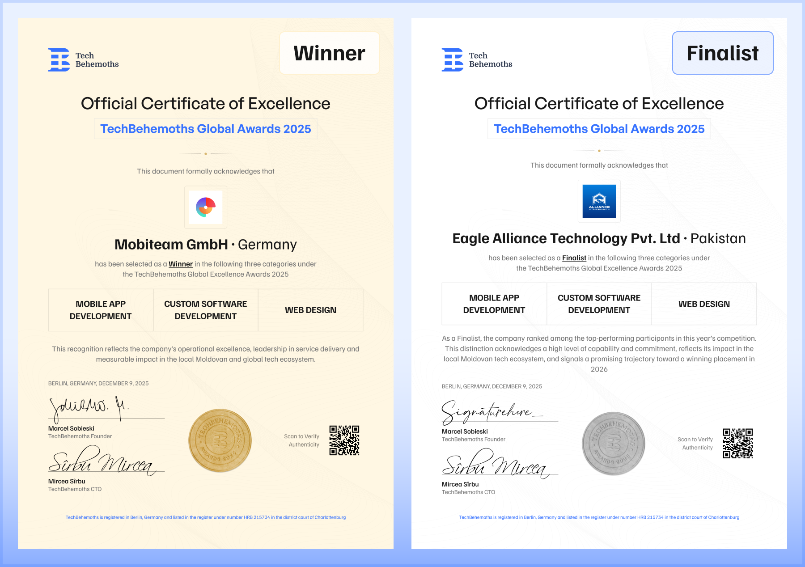
Task: Click the gold TechBehemoths Awards 2025 medal seal
Action: pos(220,440)
